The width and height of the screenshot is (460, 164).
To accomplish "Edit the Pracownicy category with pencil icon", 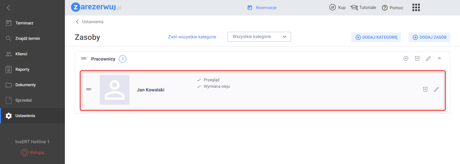I will [x=428, y=58].
